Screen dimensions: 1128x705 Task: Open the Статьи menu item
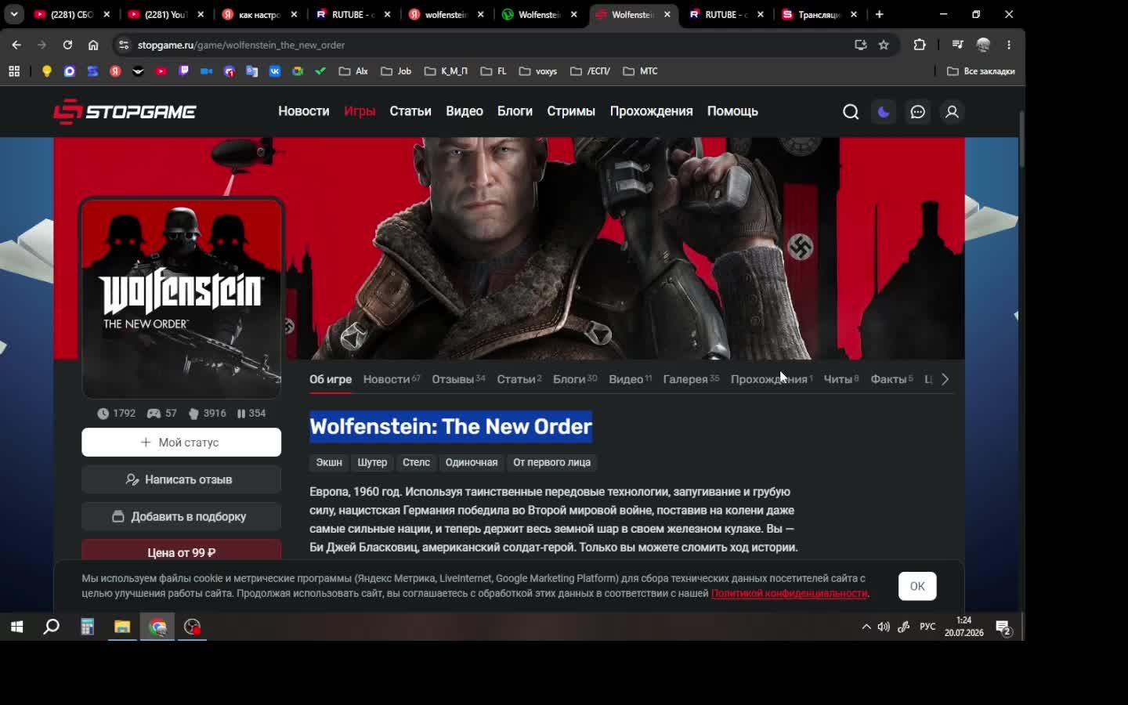click(x=410, y=111)
